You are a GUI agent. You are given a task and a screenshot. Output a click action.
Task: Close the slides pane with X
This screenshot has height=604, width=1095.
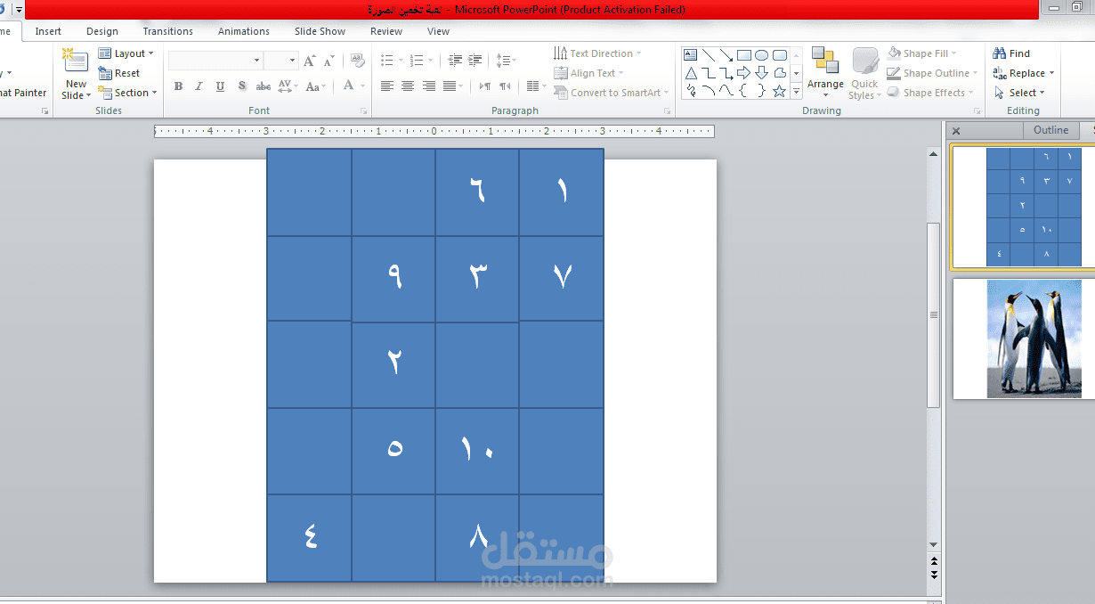click(956, 131)
